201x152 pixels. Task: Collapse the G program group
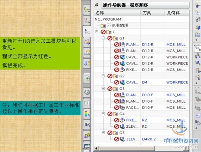tap(97, 32)
